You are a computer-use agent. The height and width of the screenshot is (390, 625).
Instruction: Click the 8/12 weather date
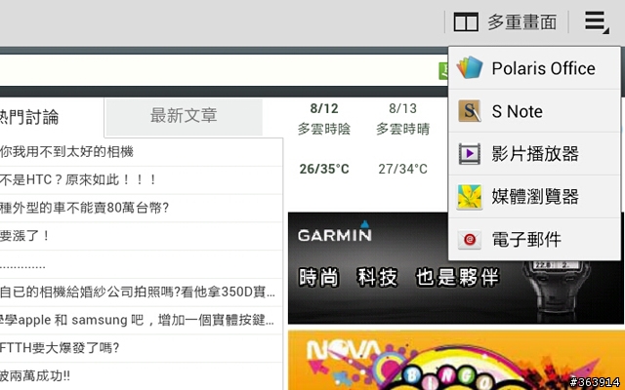[324, 108]
